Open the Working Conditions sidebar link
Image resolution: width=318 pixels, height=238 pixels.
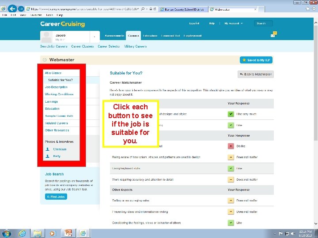click(59, 94)
